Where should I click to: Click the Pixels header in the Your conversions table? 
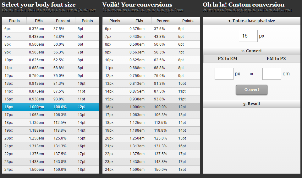pyautogui.click(x=115, y=21)
